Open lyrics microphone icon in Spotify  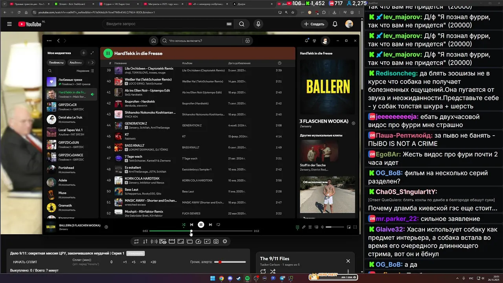(304, 227)
